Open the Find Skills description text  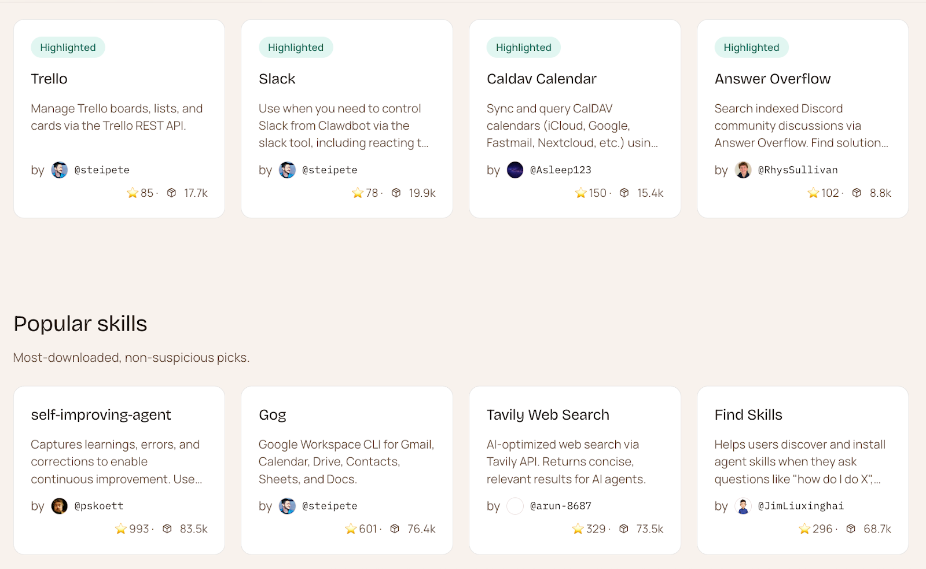coord(799,462)
